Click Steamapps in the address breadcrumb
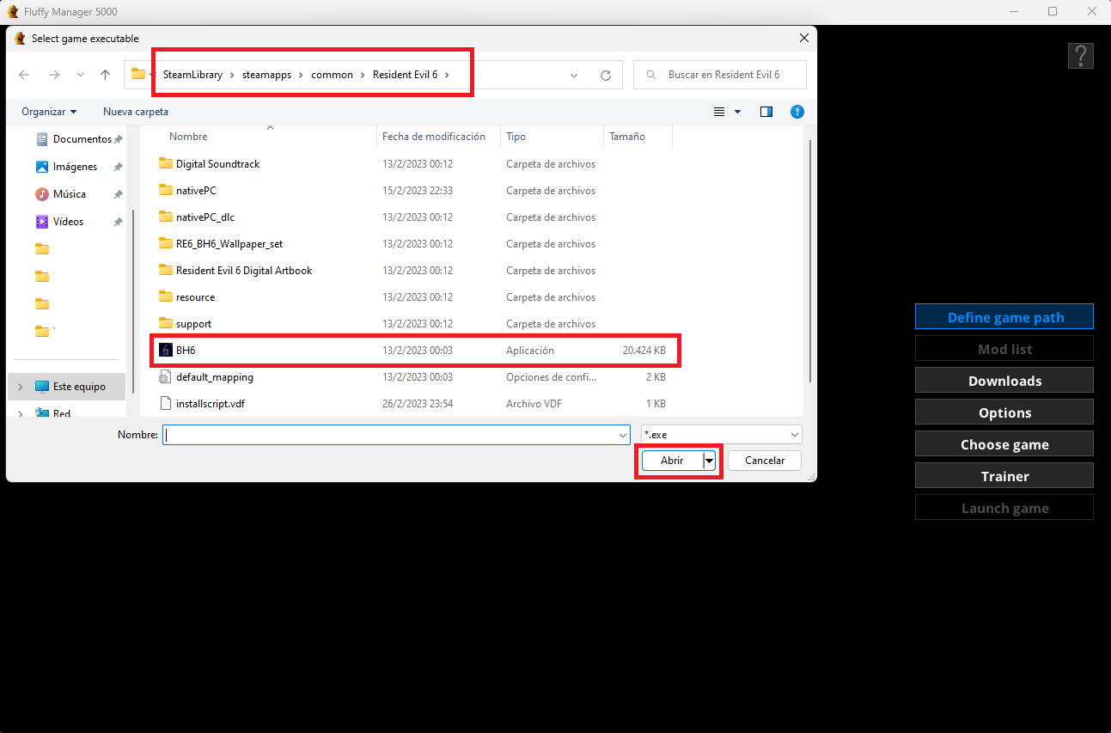 tap(266, 75)
